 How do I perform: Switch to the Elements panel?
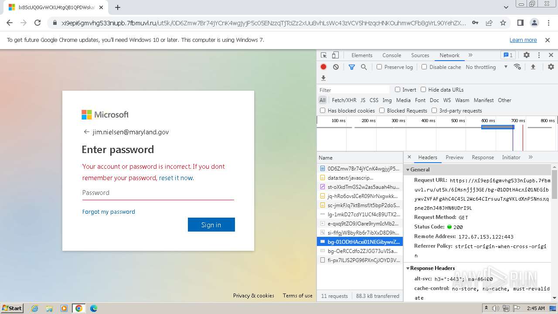362,55
